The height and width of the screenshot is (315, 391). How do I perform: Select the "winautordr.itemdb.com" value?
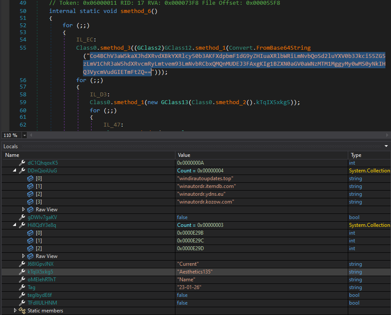[x=206, y=186]
